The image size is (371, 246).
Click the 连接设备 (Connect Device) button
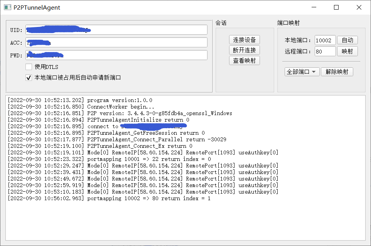pos(245,39)
